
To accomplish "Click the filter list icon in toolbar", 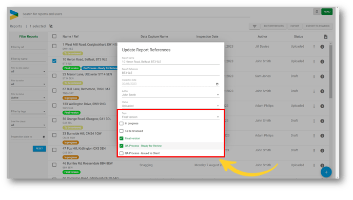I will click(254, 26).
